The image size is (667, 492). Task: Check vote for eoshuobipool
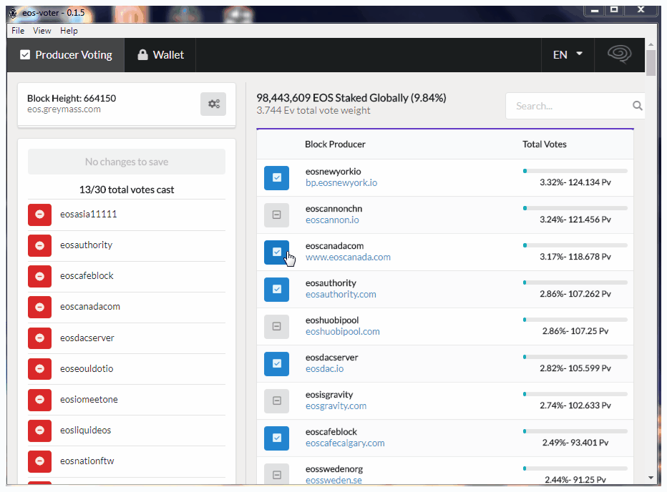coord(276,327)
